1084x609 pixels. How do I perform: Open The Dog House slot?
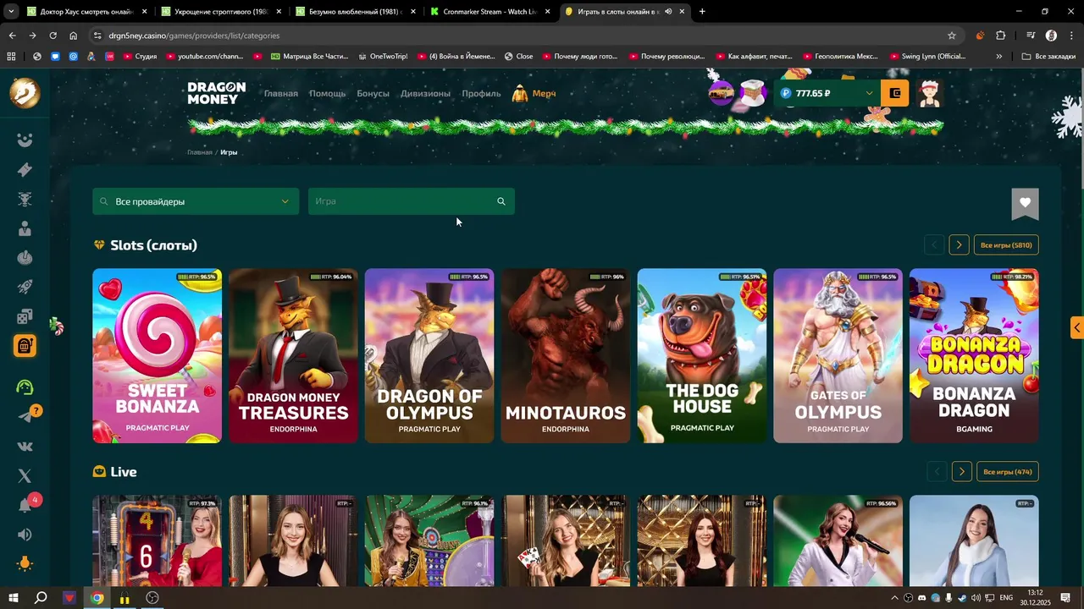(x=702, y=356)
